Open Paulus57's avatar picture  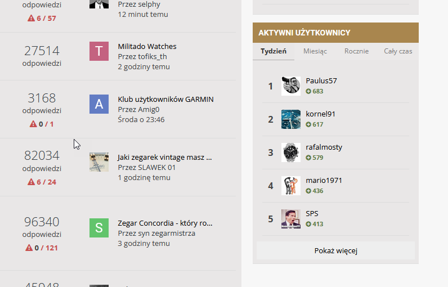pyautogui.click(x=291, y=86)
